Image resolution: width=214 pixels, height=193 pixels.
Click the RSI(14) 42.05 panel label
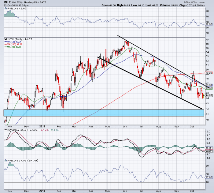tap(17, 8)
